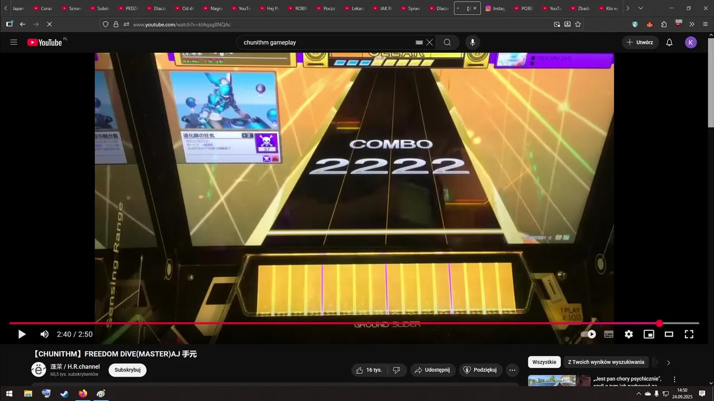
Task: Share the video with Udostępnij
Action: [x=433, y=370]
